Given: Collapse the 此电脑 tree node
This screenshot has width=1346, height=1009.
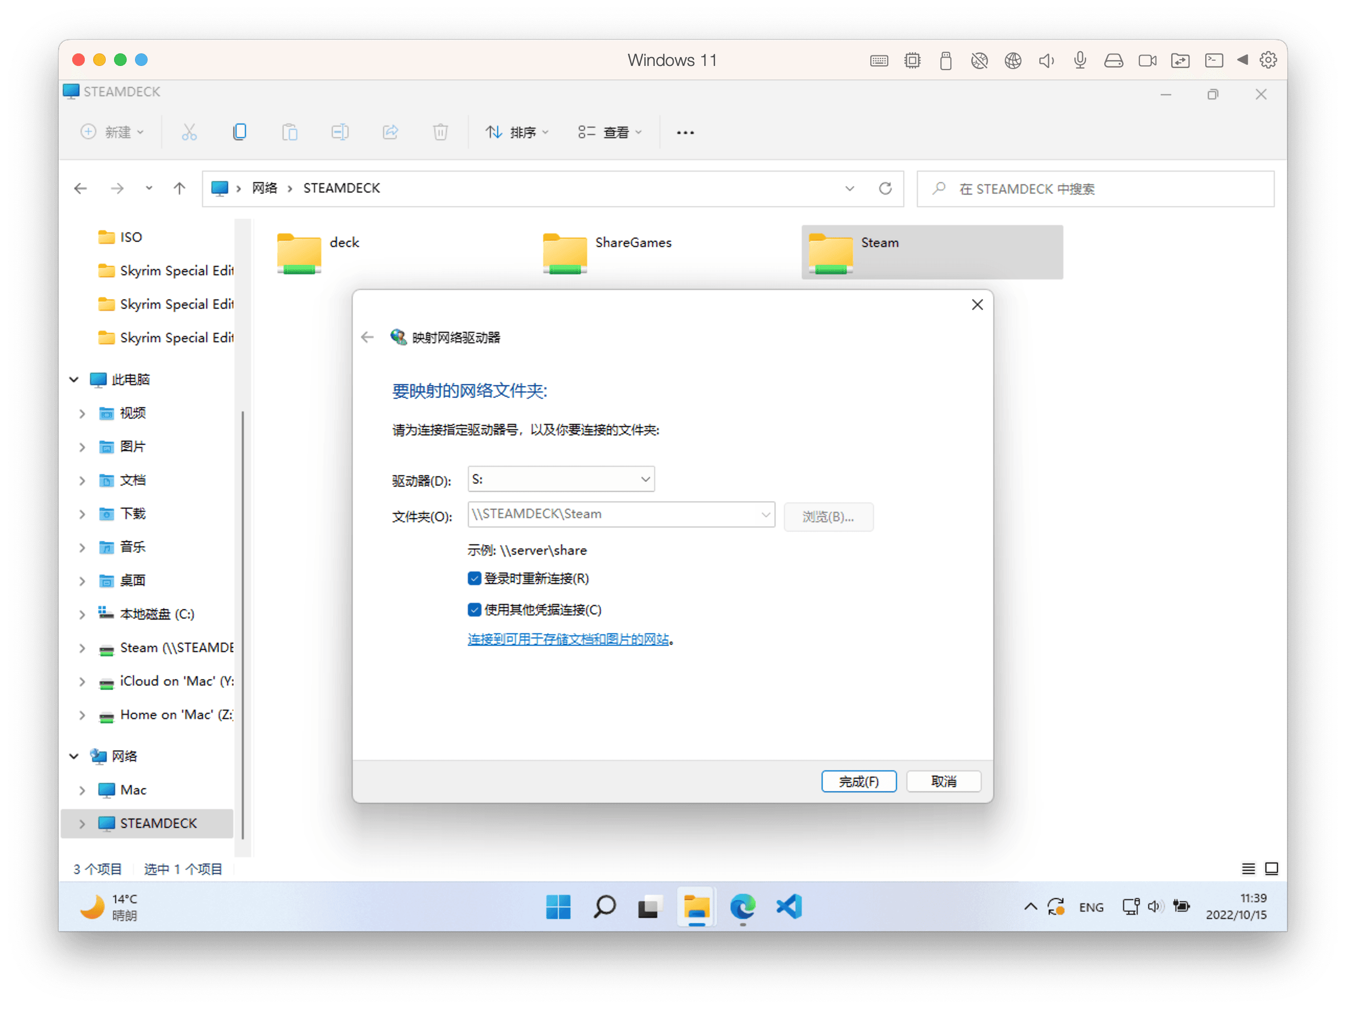Looking at the screenshot, I should pos(74,380).
